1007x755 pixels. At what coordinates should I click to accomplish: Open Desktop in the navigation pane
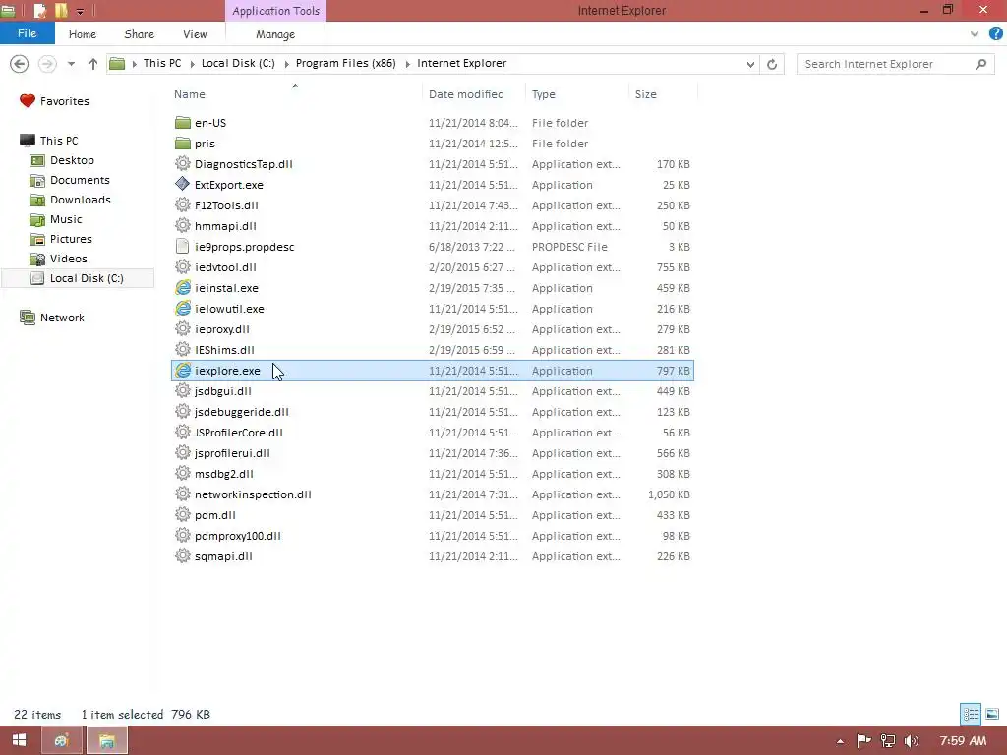[72, 160]
